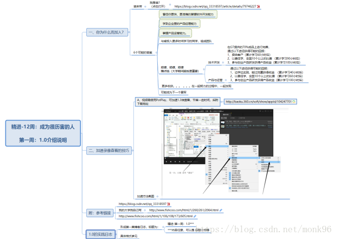Select the '顺便、顺便、顺便' node
This screenshot has height=239, width=337.
pos(180,69)
